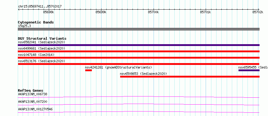268x116 pixels.
Task: Click the left arrowhead of the ruler
Action: (x=19, y=9)
